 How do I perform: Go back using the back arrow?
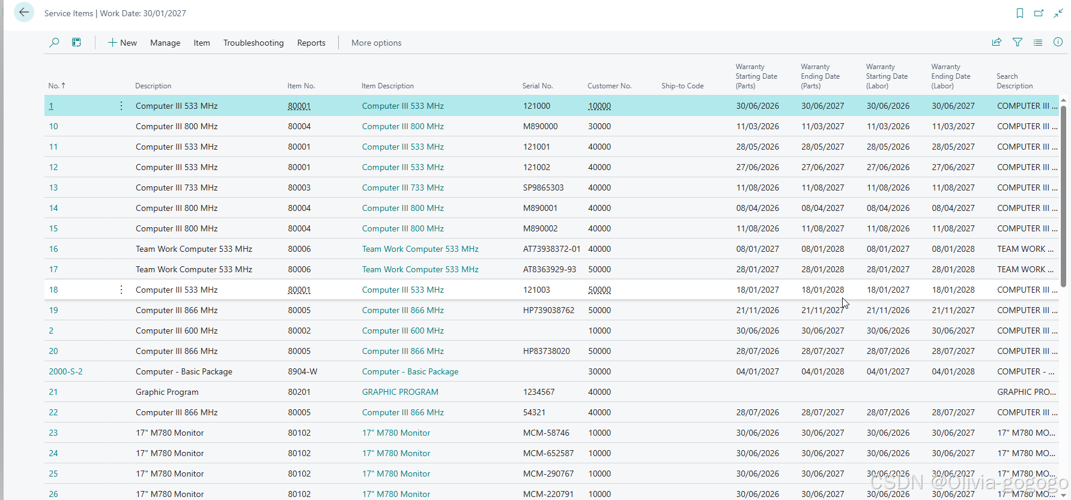[x=24, y=12]
